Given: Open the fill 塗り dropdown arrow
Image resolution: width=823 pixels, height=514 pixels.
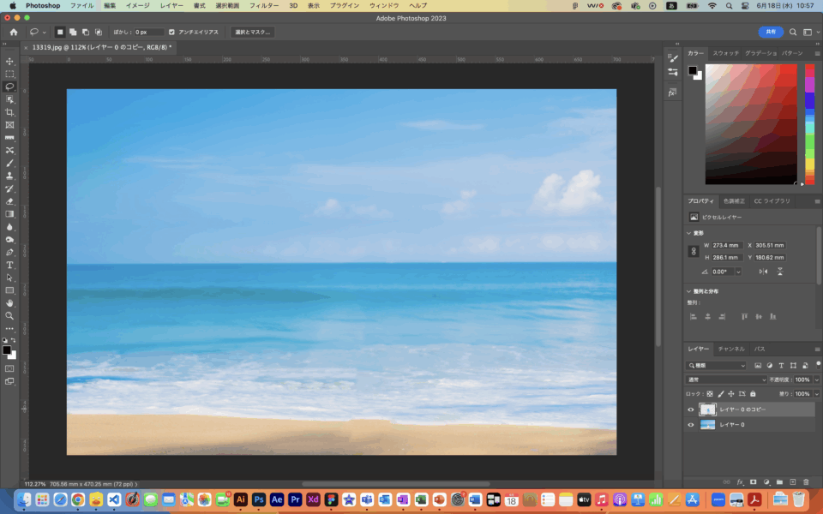Looking at the screenshot, I should click(817, 394).
